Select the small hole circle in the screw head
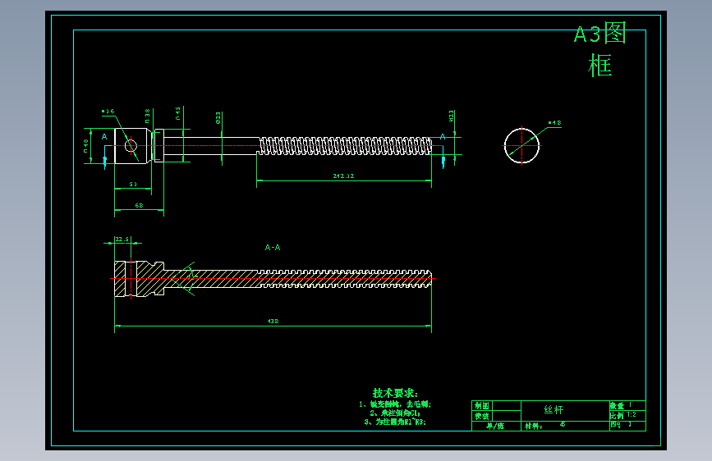This screenshot has height=461, width=712. point(131,146)
